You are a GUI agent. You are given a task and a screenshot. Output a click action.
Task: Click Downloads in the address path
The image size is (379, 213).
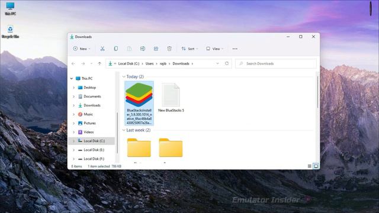[x=181, y=63]
